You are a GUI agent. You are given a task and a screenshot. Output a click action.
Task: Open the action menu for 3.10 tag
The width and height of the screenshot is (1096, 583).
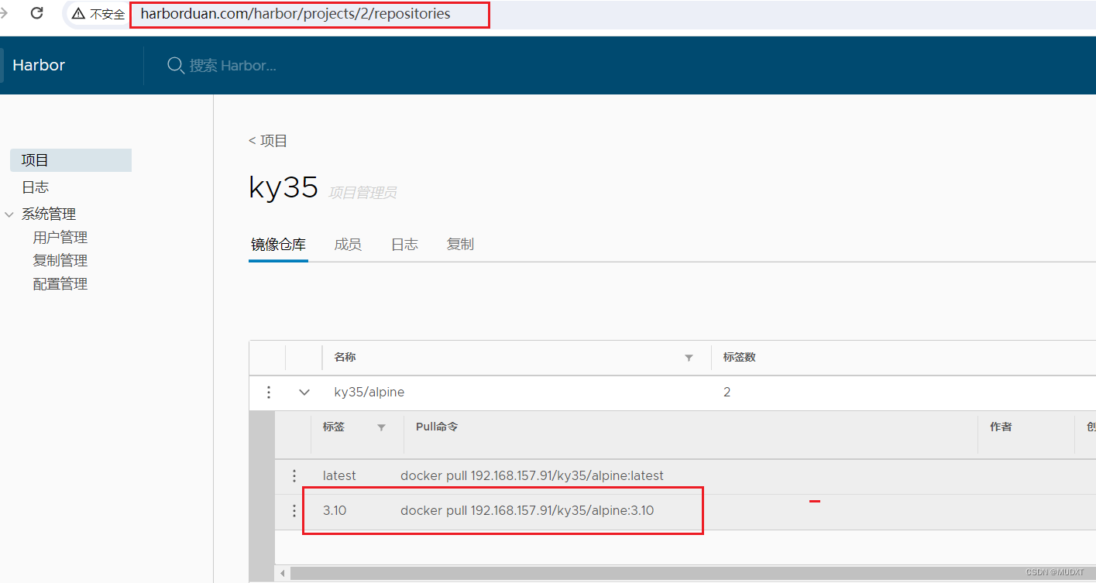(294, 511)
